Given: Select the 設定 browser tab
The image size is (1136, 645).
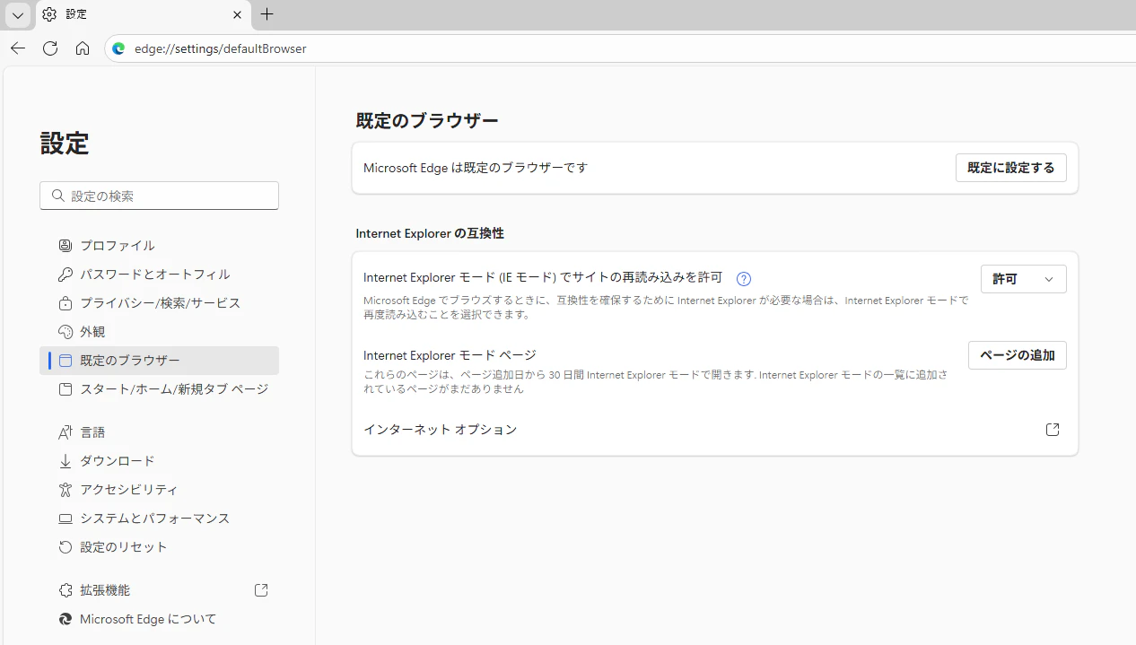Looking at the screenshot, I should pos(144,14).
